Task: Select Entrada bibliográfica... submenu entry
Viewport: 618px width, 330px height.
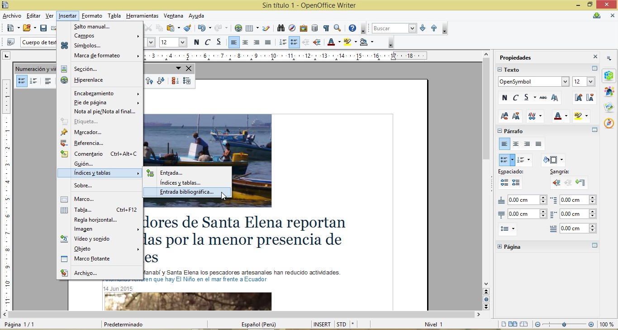Action: coord(187,192)
